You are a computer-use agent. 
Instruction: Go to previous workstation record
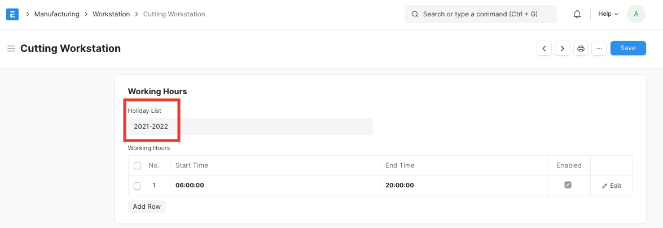pyautogui.click(x=544, y=49)
